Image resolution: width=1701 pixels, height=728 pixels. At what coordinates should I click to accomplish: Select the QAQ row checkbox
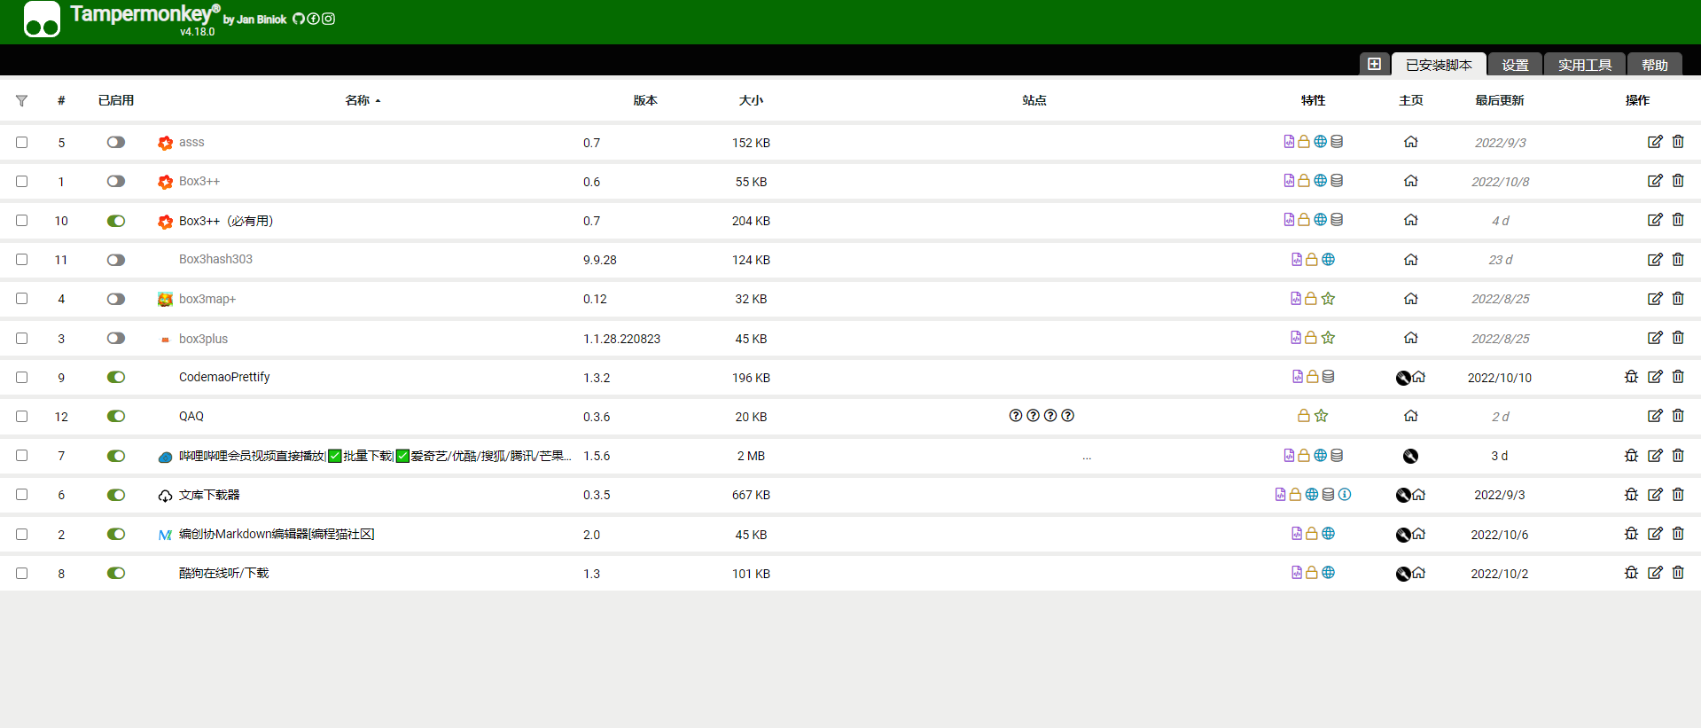22,417
